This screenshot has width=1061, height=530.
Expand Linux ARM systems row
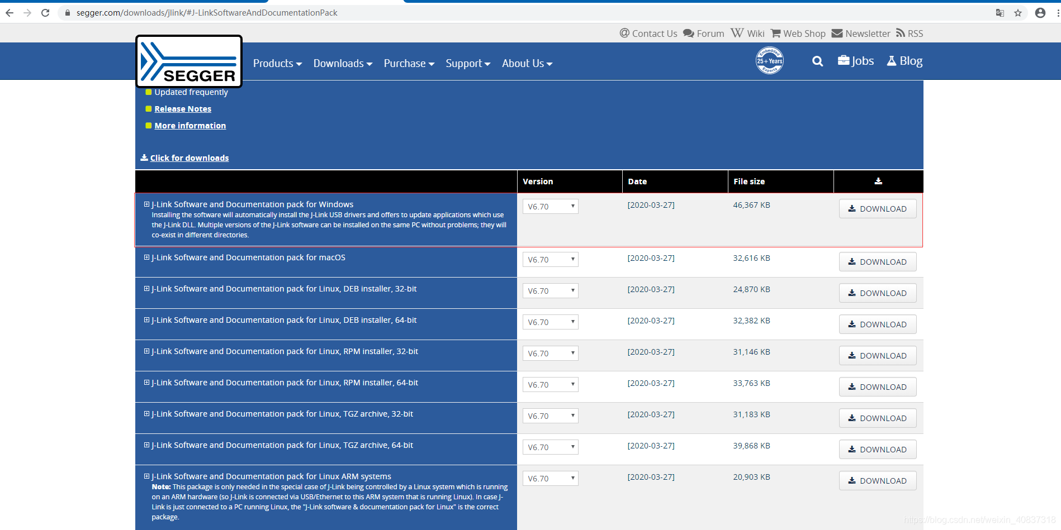click(x=146, y=476)
